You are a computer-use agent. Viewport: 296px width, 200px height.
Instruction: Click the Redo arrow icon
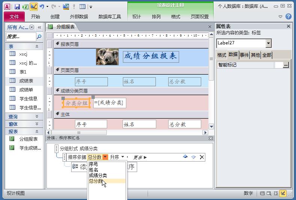point(54,7)
